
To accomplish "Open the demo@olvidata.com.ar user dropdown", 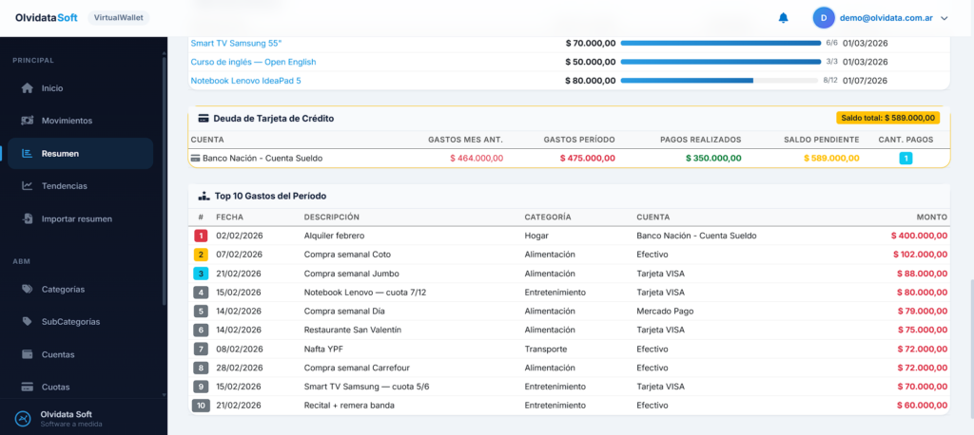I will 889,18.
